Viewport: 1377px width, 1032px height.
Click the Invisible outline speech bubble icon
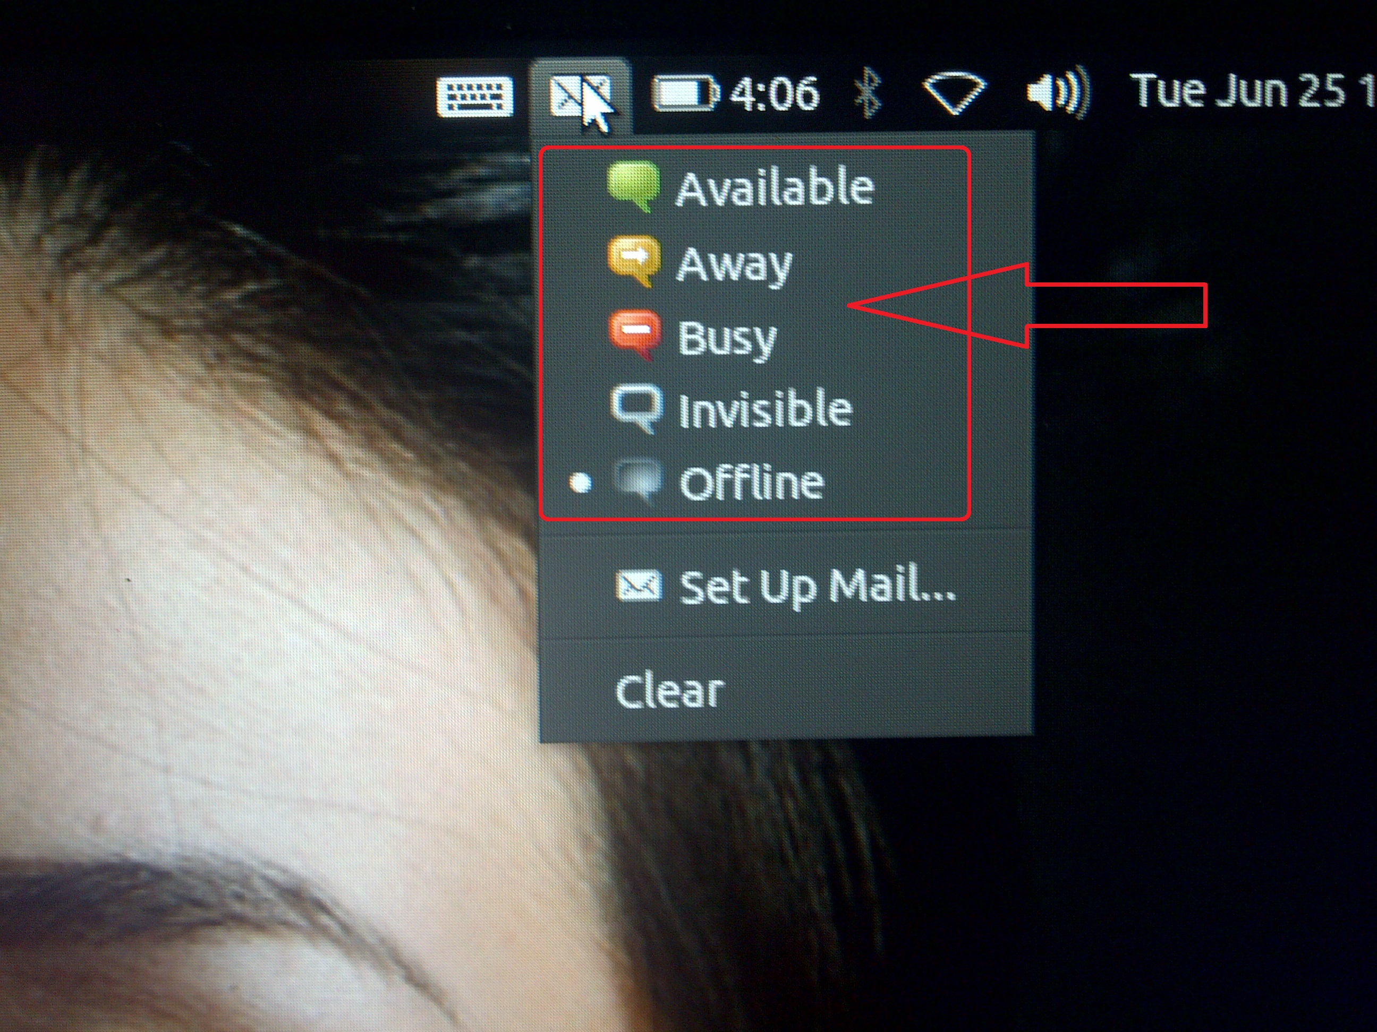click(636, 408)
